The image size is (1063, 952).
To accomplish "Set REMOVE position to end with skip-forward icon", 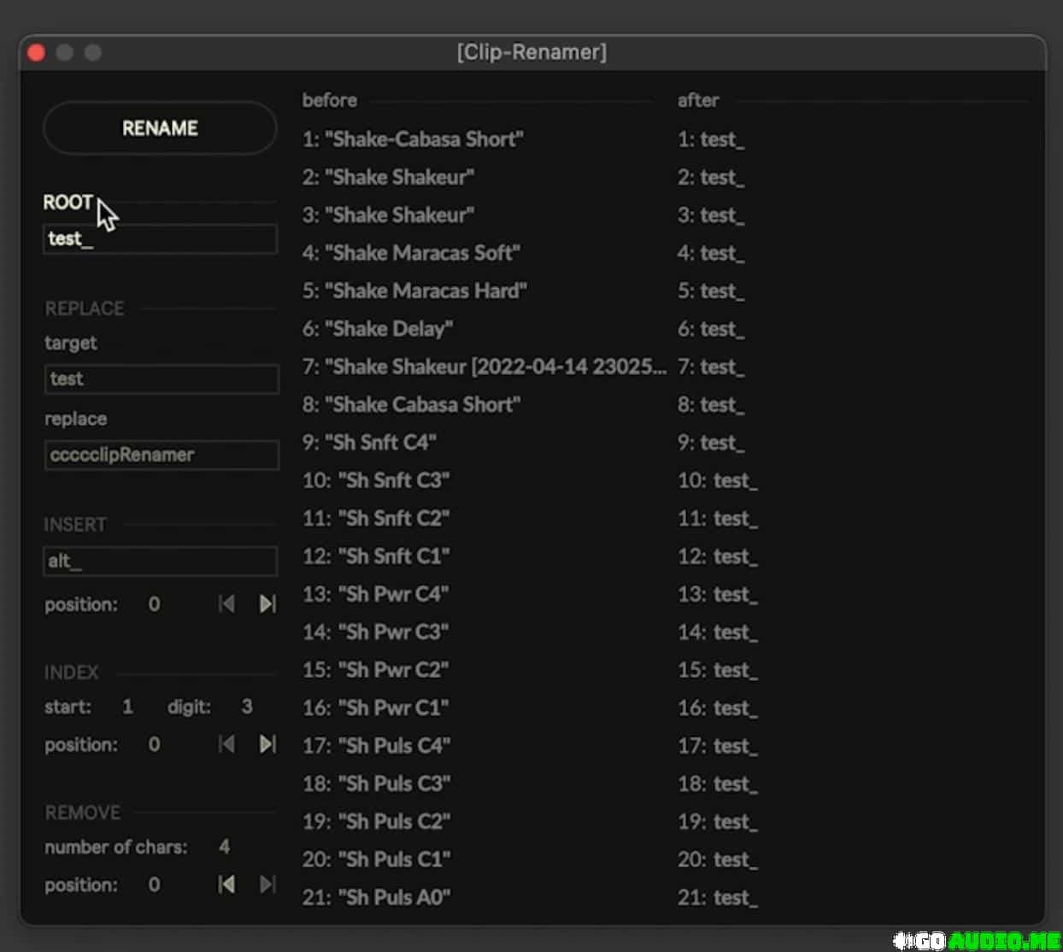I will click(x=267, y=884).
